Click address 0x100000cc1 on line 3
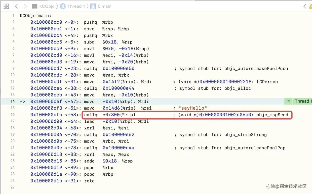 pyautogui.click(x=46, y=29)
